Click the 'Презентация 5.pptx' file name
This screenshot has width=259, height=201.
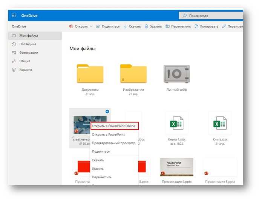pos(220,182)
